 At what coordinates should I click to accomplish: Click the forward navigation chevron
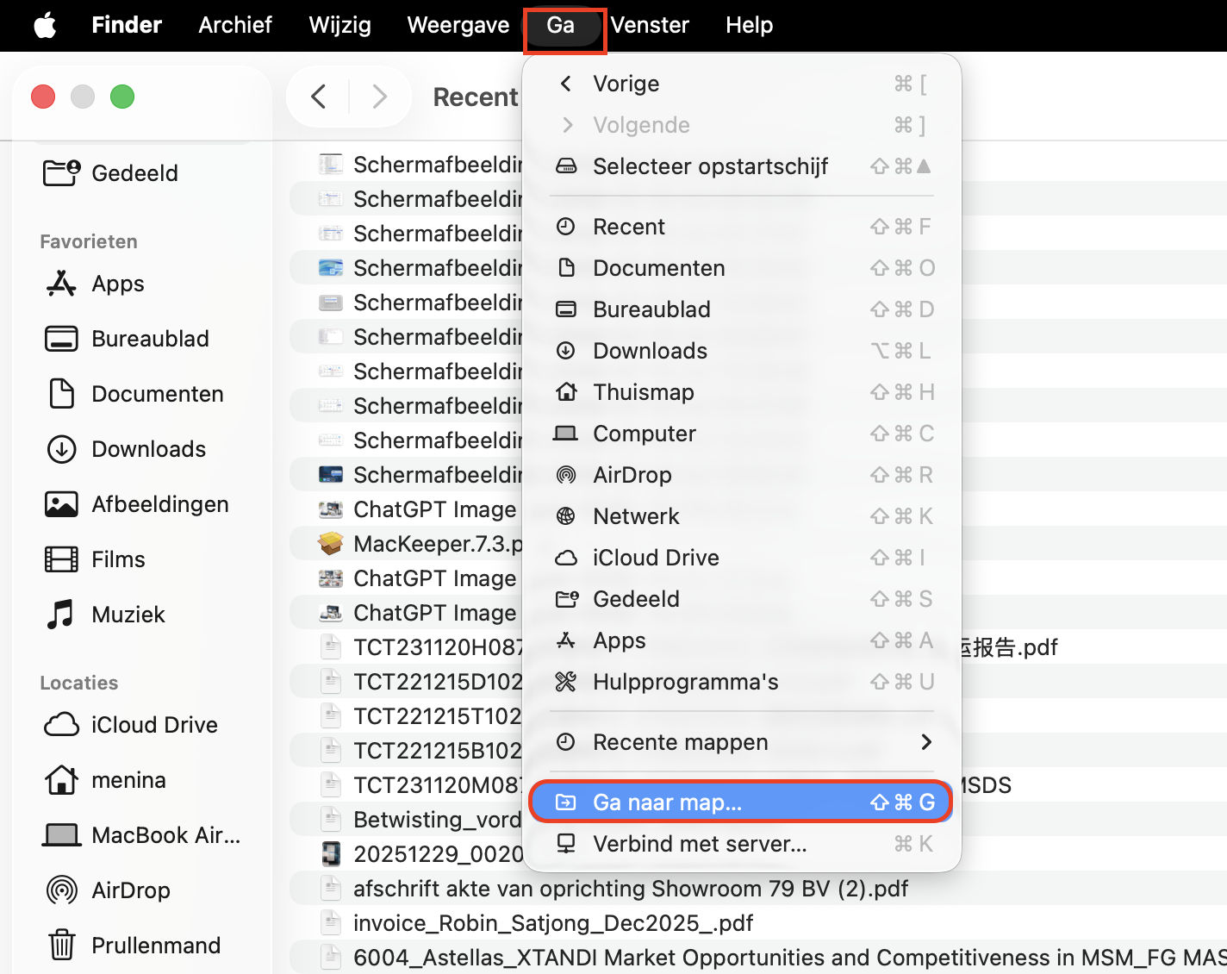(x=380, y=97)
